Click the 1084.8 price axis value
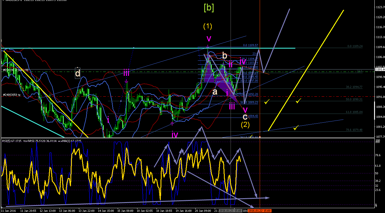The width and height of the screenshot is (385, 213). tap(380, 117)
